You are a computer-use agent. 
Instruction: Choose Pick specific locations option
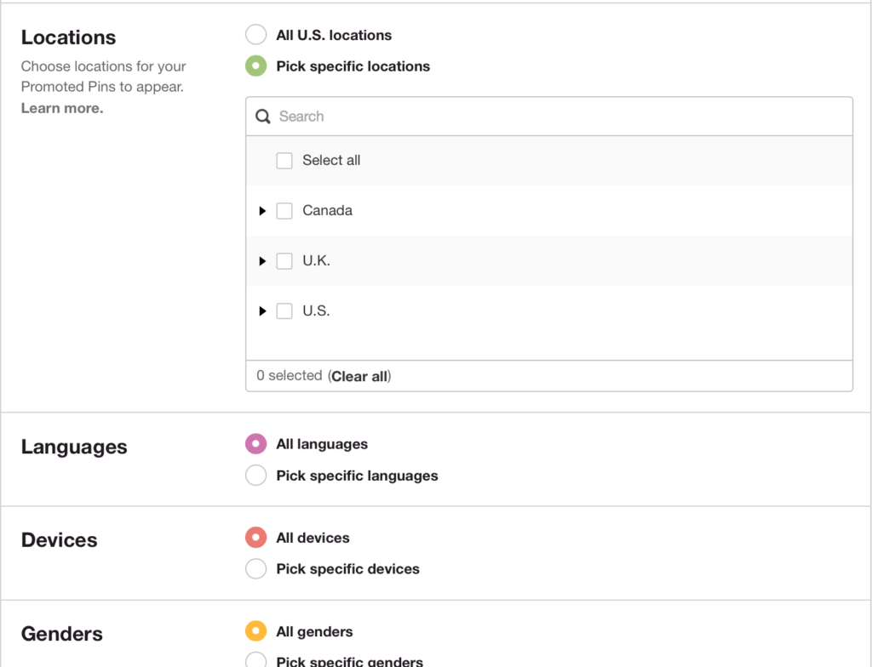pos(255,66)
